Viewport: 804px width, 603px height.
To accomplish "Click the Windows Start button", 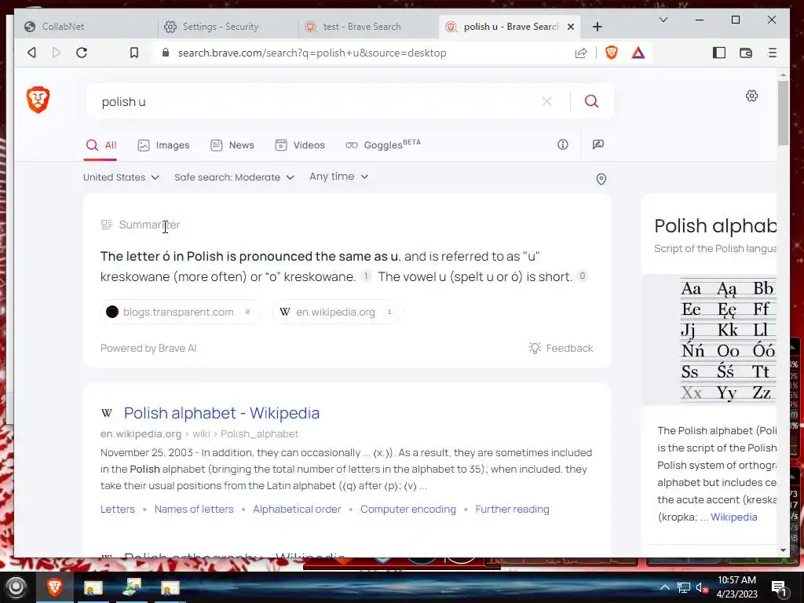I will 16,587.
